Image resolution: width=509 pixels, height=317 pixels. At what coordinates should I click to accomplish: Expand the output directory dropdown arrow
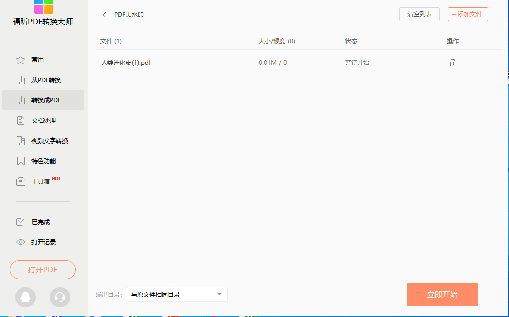(219, 294)
